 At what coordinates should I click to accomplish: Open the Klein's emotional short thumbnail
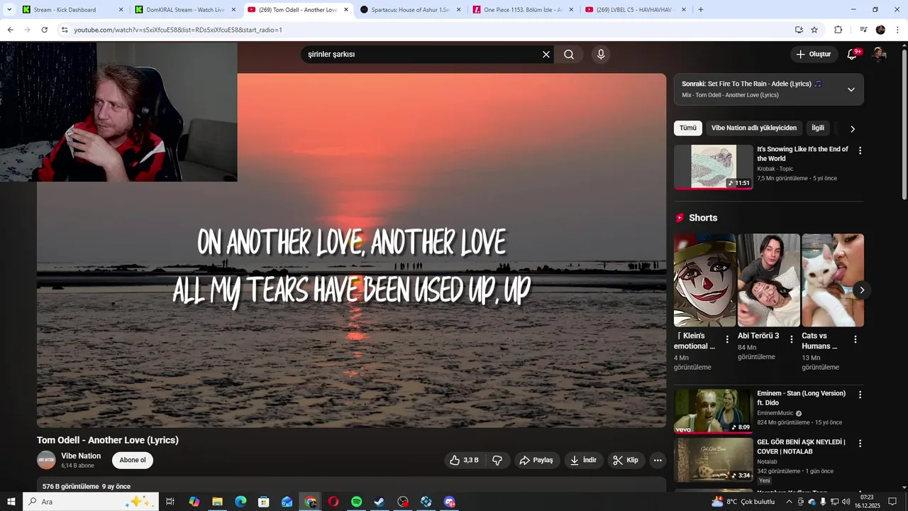pyautogui.click(x=705, y=280)
